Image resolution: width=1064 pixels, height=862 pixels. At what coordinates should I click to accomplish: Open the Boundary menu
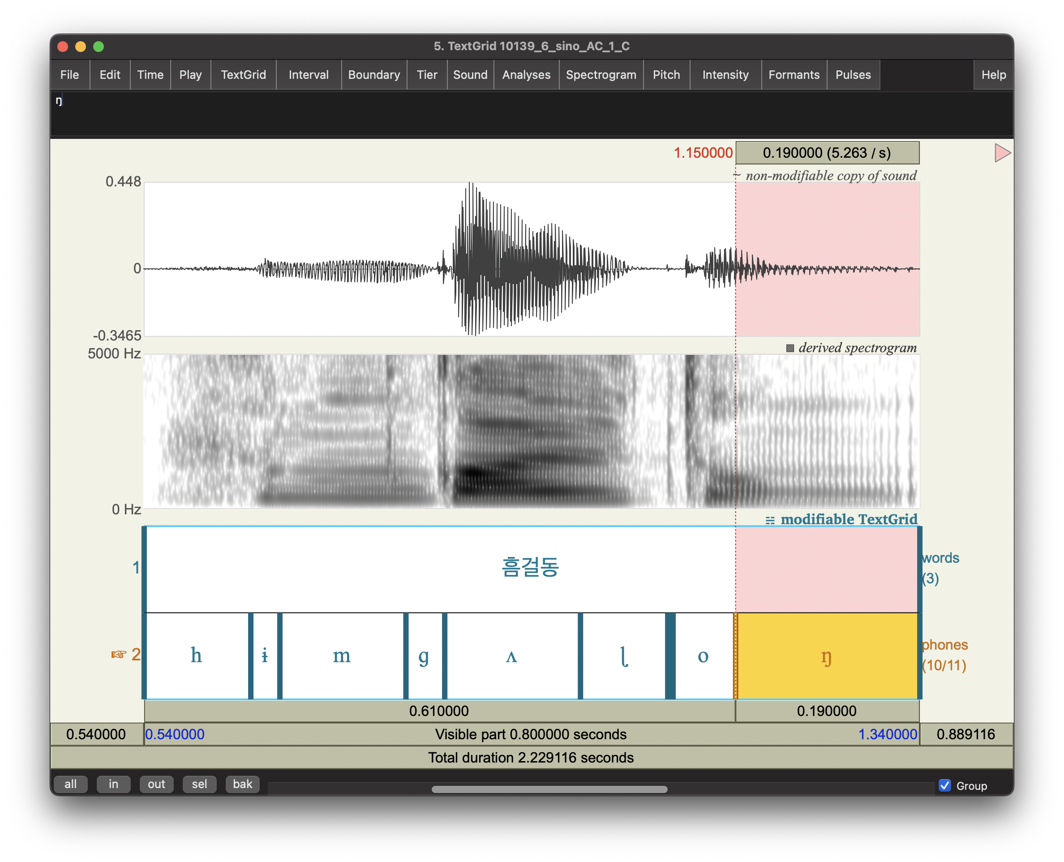(x=373, y=75)
